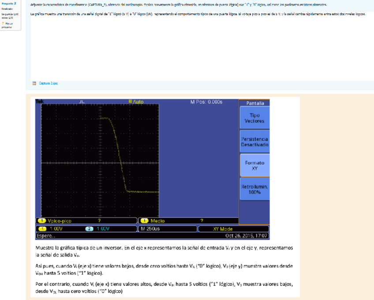Viewport: 374px width, 300px height.
Task: Open the Captura 2.jpg attachment link
Action: pos(48,83)
